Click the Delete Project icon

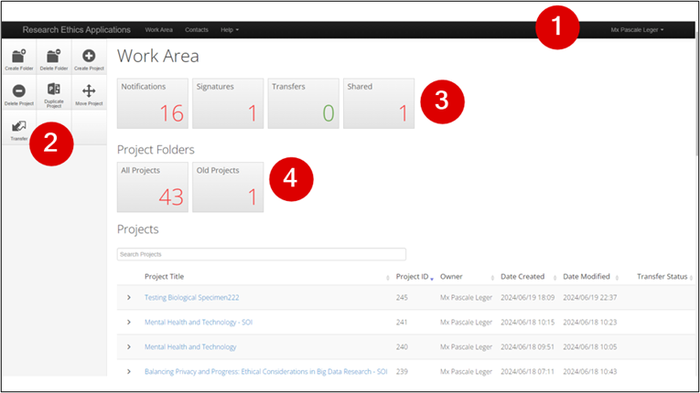[18, 93]
